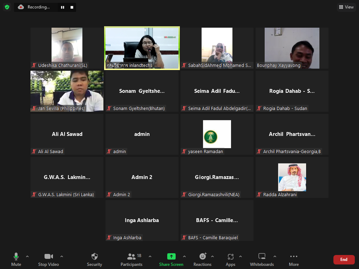Viewport: 359px width, 269px height.
Task: Stop the camera video
Action: tap(48, 260)
